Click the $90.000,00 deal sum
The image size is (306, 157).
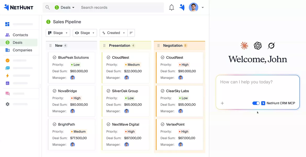click(x=187, y=71)
